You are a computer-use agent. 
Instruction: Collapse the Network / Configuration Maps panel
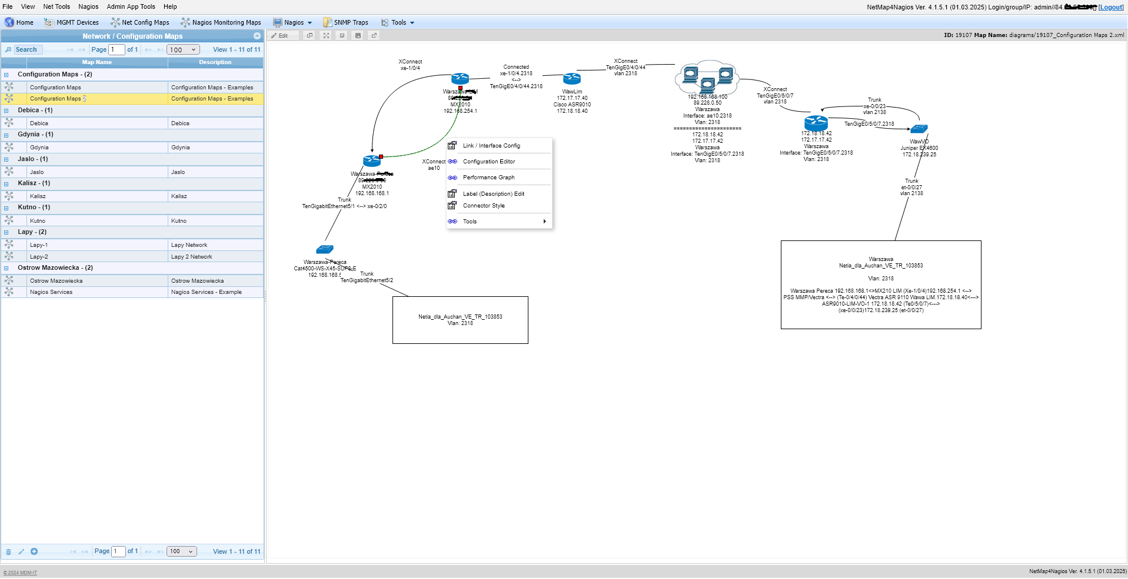coord(257,36)
